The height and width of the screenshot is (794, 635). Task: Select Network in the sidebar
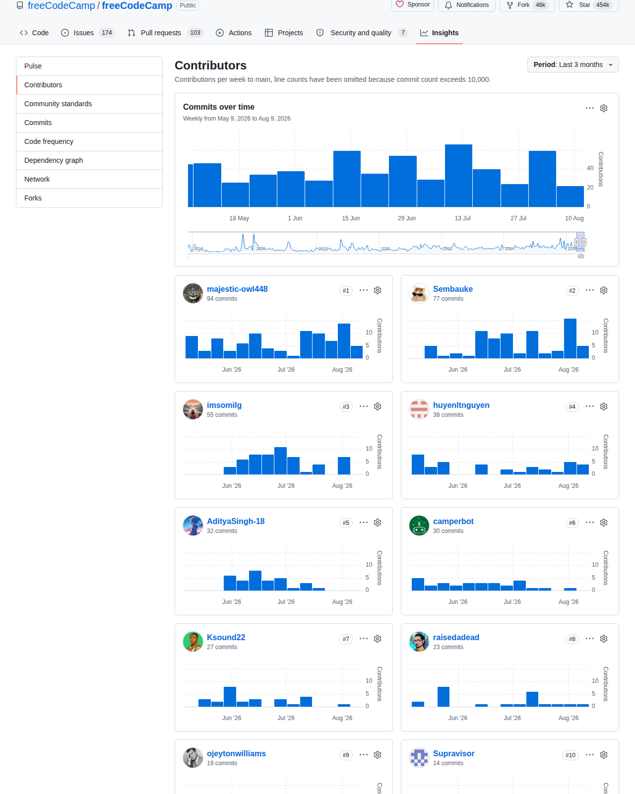click(89, 179)
